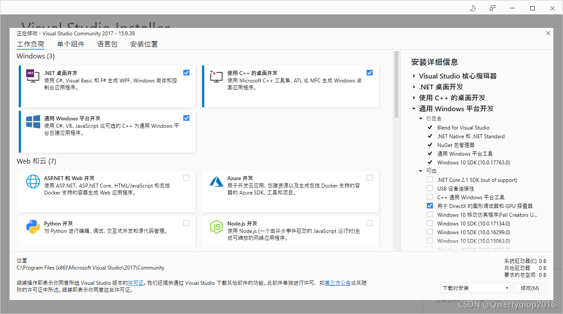Check Windows 10 SDK (10.0.17134.0)
563x314 pixels.
pyautogui.click(x=430, y=223)
